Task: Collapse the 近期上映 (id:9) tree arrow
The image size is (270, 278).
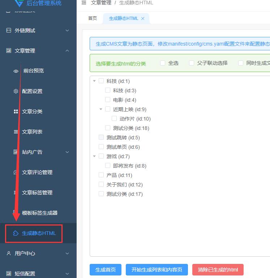Action: point(101,109)
